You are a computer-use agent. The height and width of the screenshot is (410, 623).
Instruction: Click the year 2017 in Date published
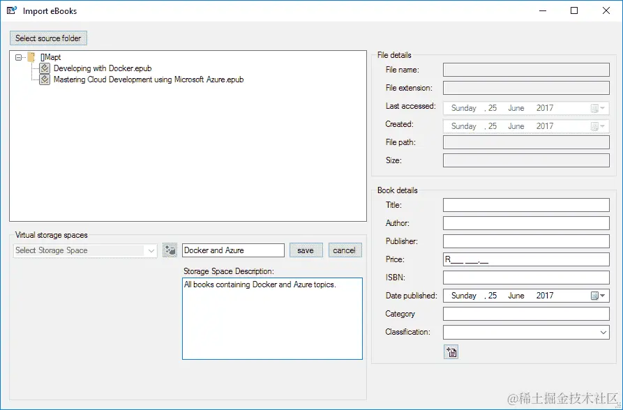[545, 296]
